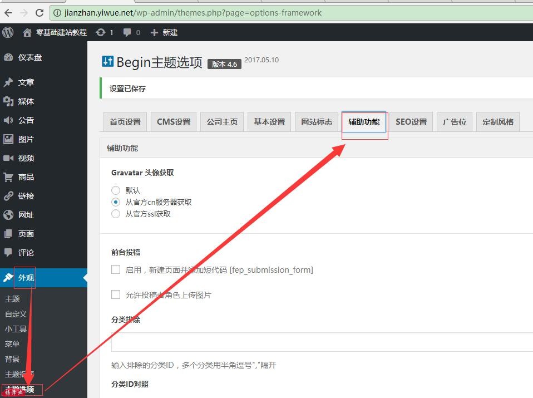The width and height of the screenshot is (533, 398).
Task: Click the 媒体 media icon
Action: click(x=8, y=101)
